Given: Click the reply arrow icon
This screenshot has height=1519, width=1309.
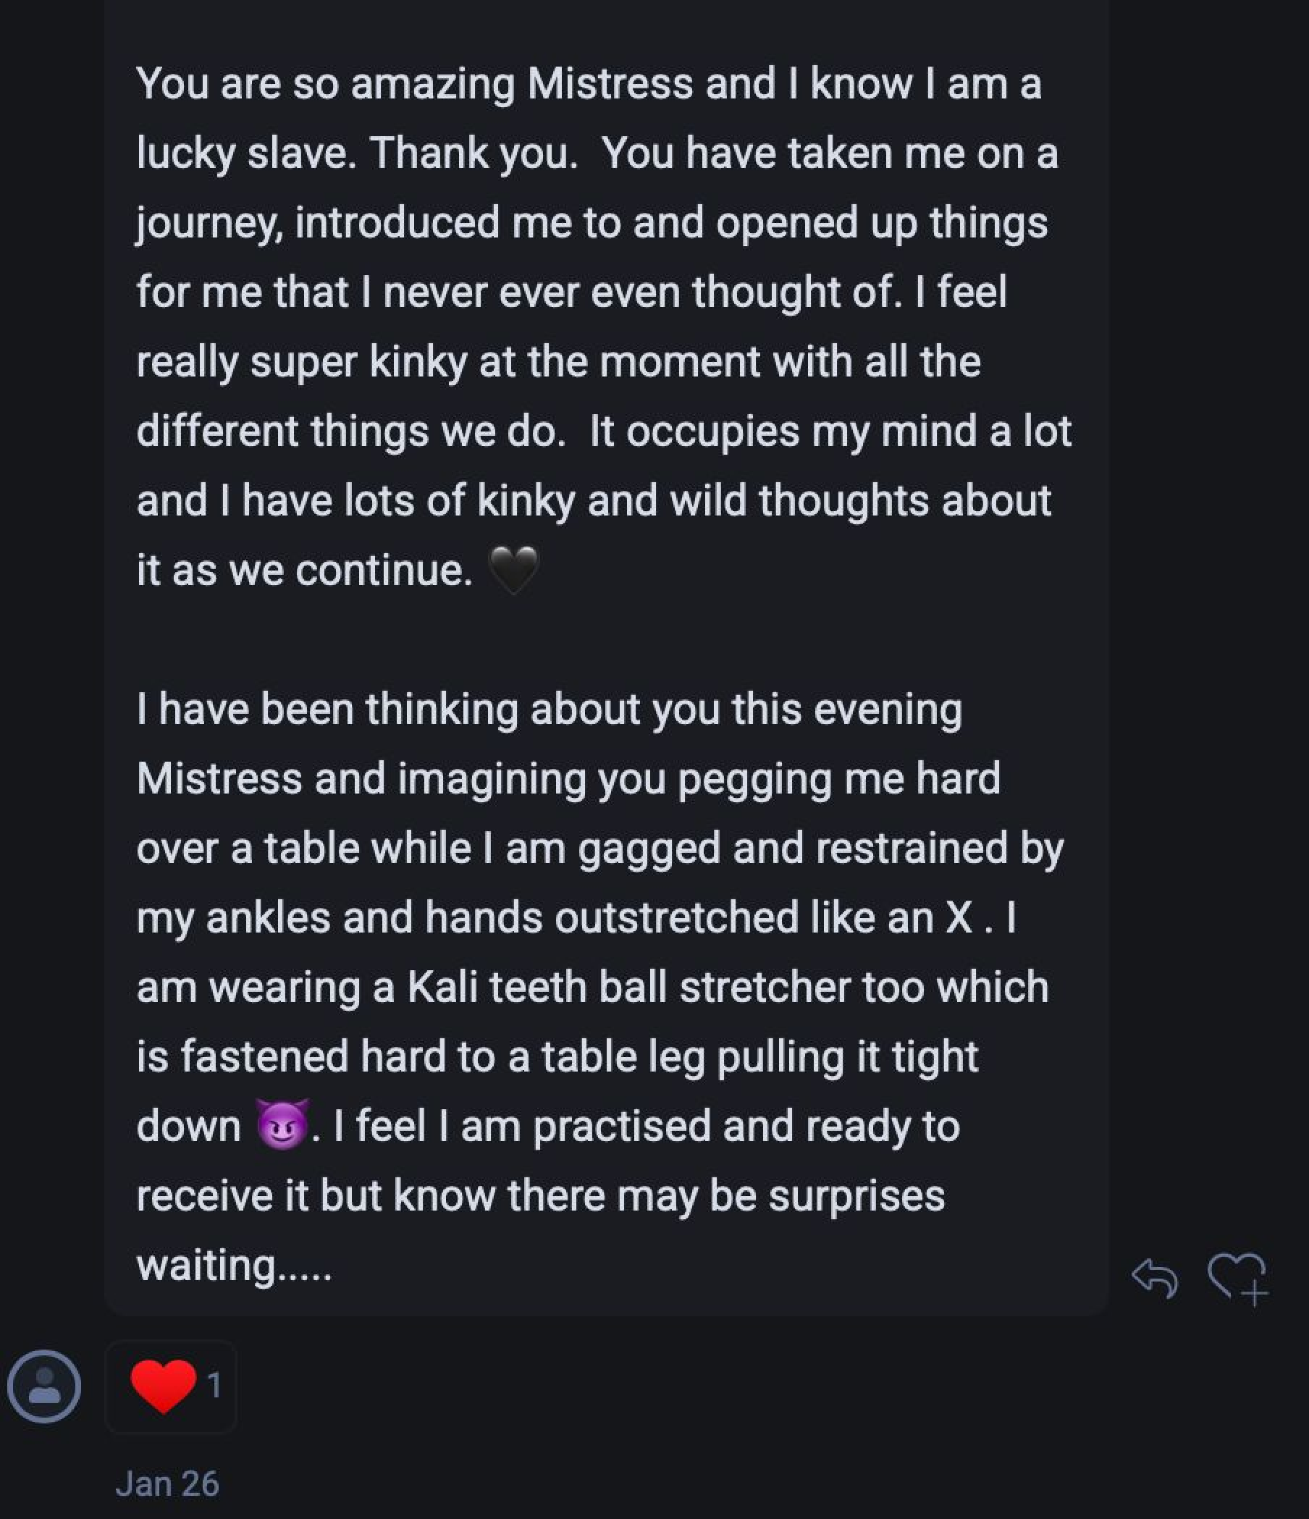Looking at the screenshot, I should point(1154,1278).
